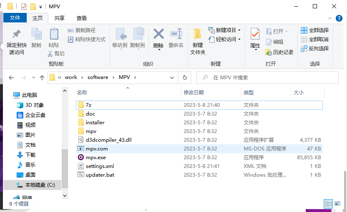Open Pictures (图片) in sidebar
Screen dimensions: 347x212
[x=26, y=135]
